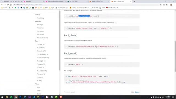
Task: Open the {% if %} tag link
Action: (x=39, y=81)
